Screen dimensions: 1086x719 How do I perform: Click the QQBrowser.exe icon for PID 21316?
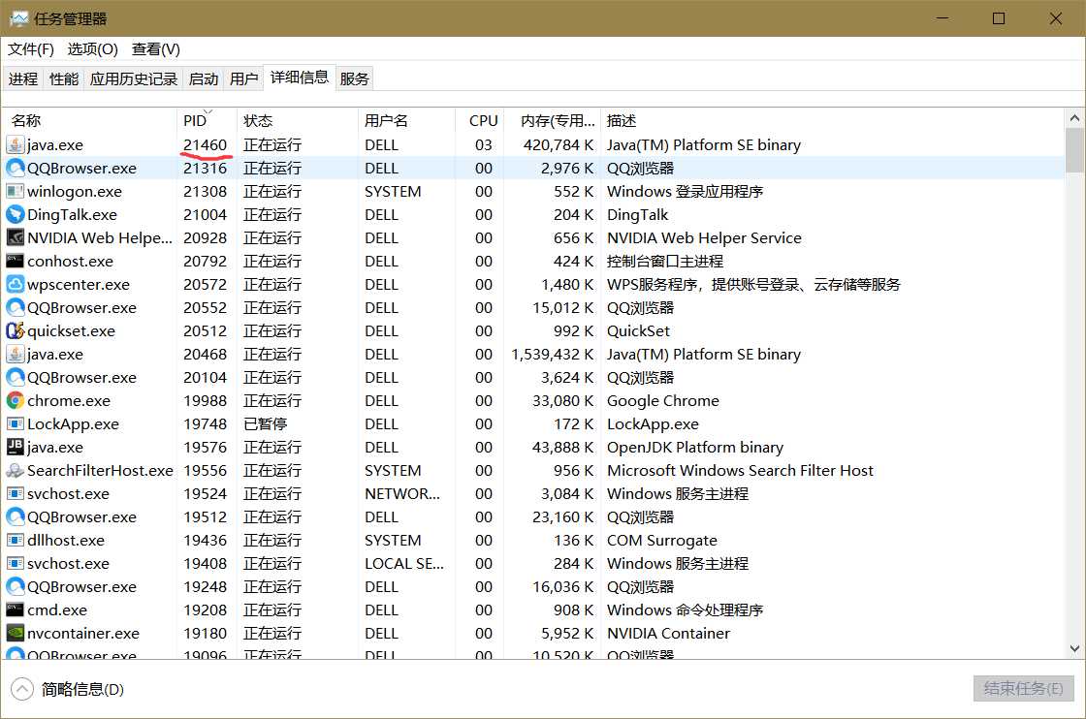pyautogui.click(x=16, y=169)
